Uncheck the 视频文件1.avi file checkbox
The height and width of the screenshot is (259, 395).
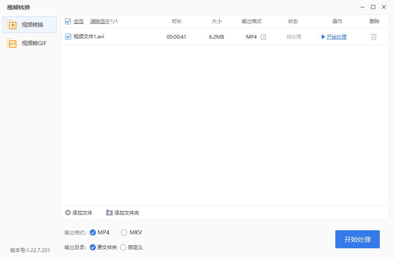point(68,37)
